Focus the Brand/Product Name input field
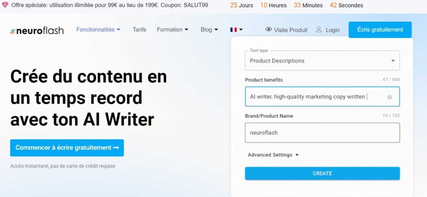427x197 pixels. coord(322,133)
